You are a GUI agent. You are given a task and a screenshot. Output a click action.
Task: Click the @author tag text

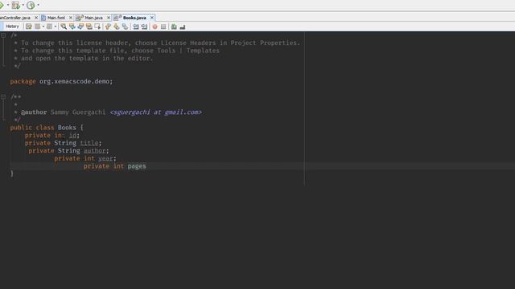click(x=34, y=112)
